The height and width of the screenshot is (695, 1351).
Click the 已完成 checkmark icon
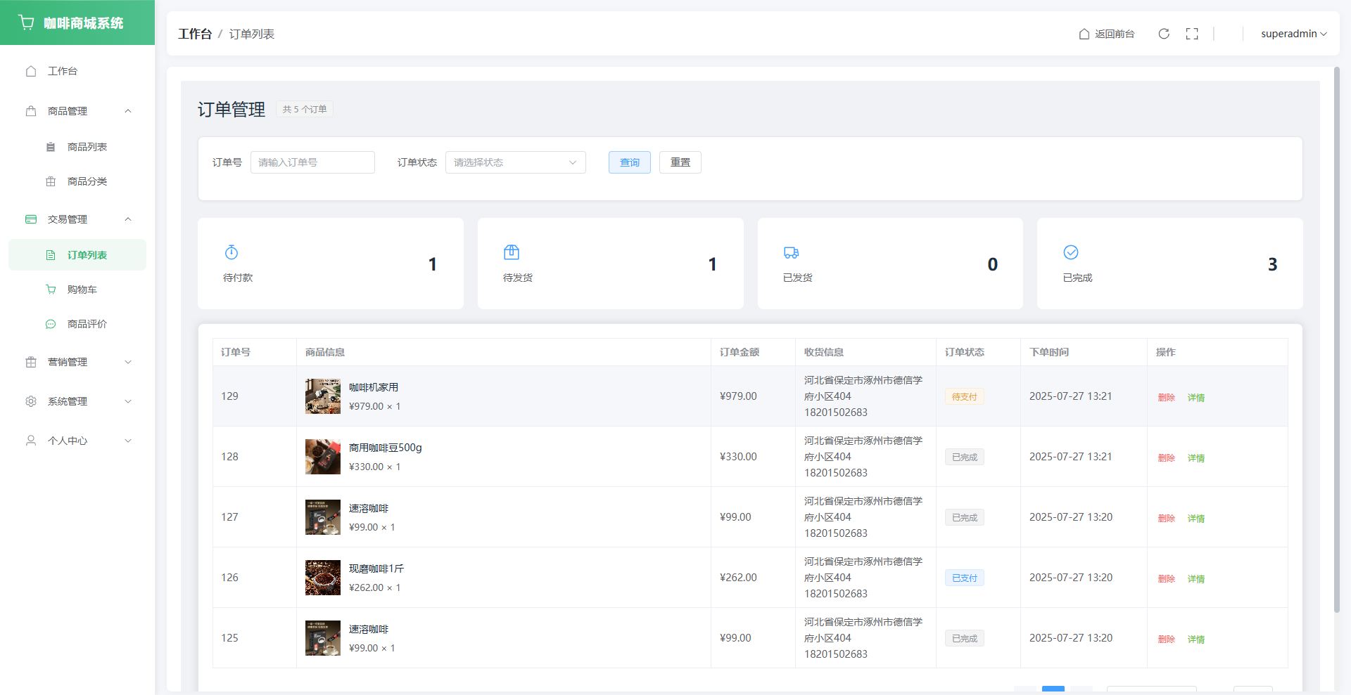[1071, 252]
